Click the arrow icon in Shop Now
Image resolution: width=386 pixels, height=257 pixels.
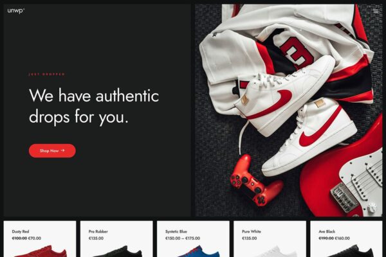[63, 150]
